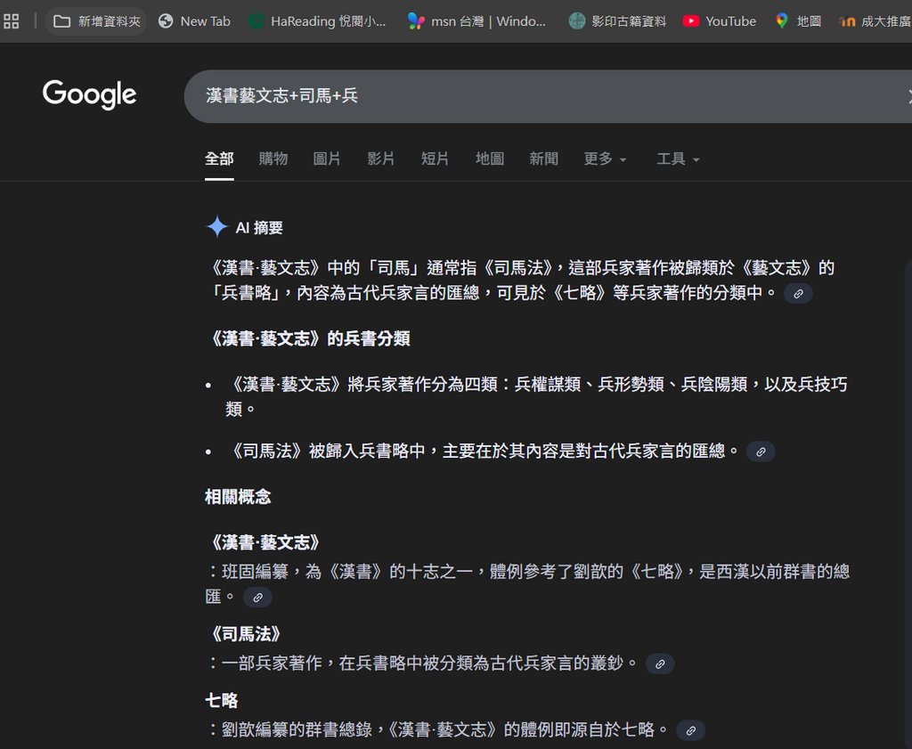The width and height of the screenshot is (912, 749).
Task: Open the 購物 search tab
Action: click(x=273, y=159)
